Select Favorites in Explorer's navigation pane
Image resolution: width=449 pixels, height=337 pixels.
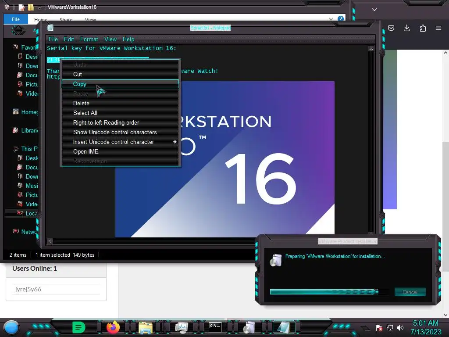pos(29,47)
